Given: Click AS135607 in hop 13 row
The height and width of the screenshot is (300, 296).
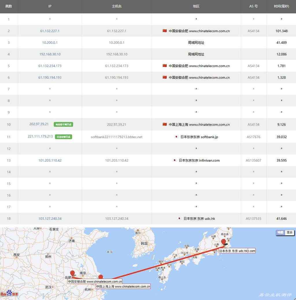Looking at the screenshot, I should [254, 160].
